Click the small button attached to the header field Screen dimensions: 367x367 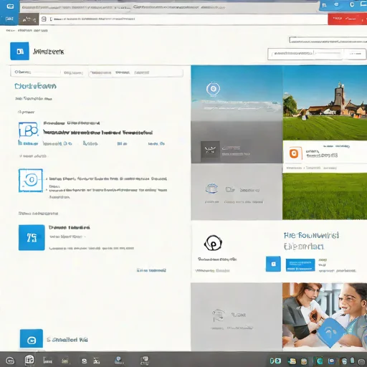(355, 54)
